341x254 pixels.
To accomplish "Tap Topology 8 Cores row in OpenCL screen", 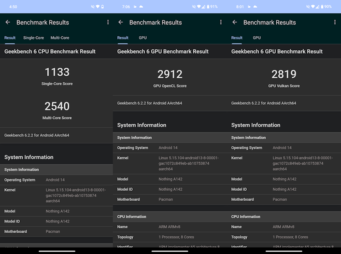I will click(170, 237).
